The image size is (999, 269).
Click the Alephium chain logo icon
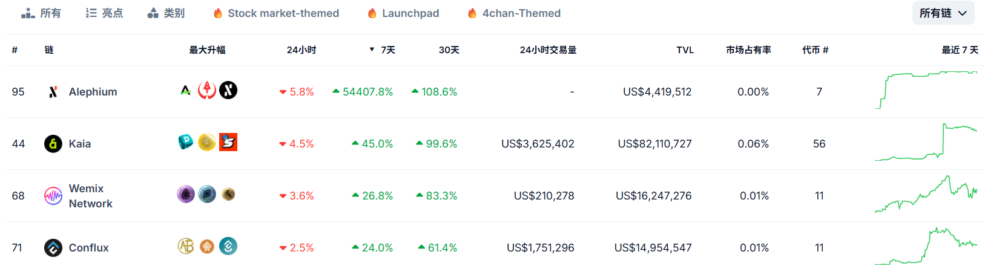point(53,92)
